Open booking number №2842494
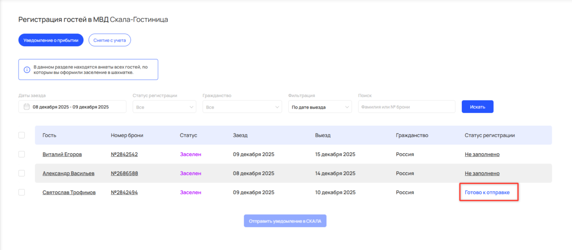The width and height of the screenshot is (572, 250). [124, 192]
